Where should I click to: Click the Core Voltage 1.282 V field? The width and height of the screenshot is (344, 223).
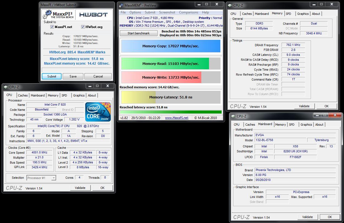click(x=74, y=119)
